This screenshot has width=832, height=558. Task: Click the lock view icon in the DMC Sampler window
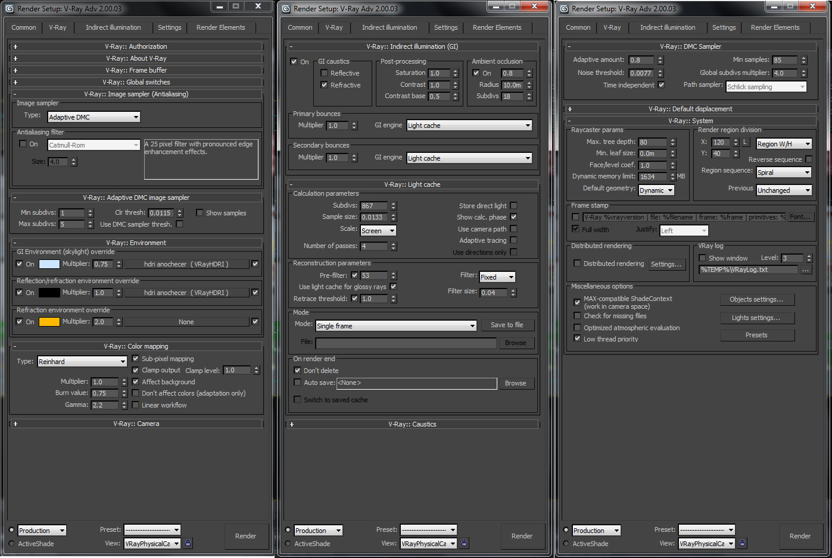[743, 543]
